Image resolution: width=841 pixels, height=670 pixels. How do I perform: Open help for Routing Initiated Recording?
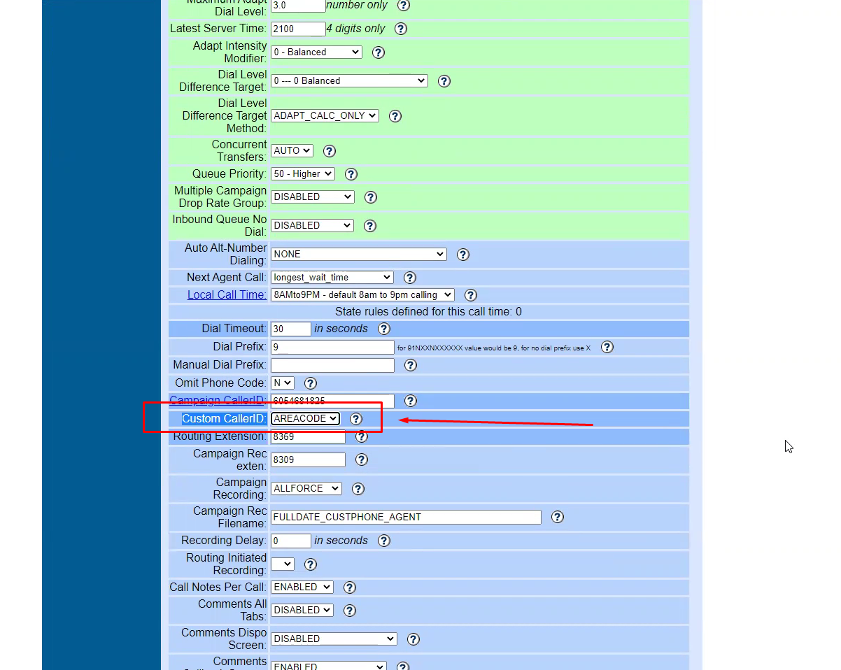(x=311, y=564)
